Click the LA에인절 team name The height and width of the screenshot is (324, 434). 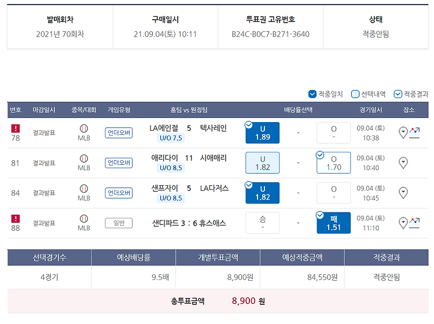(x=164, y=128)
